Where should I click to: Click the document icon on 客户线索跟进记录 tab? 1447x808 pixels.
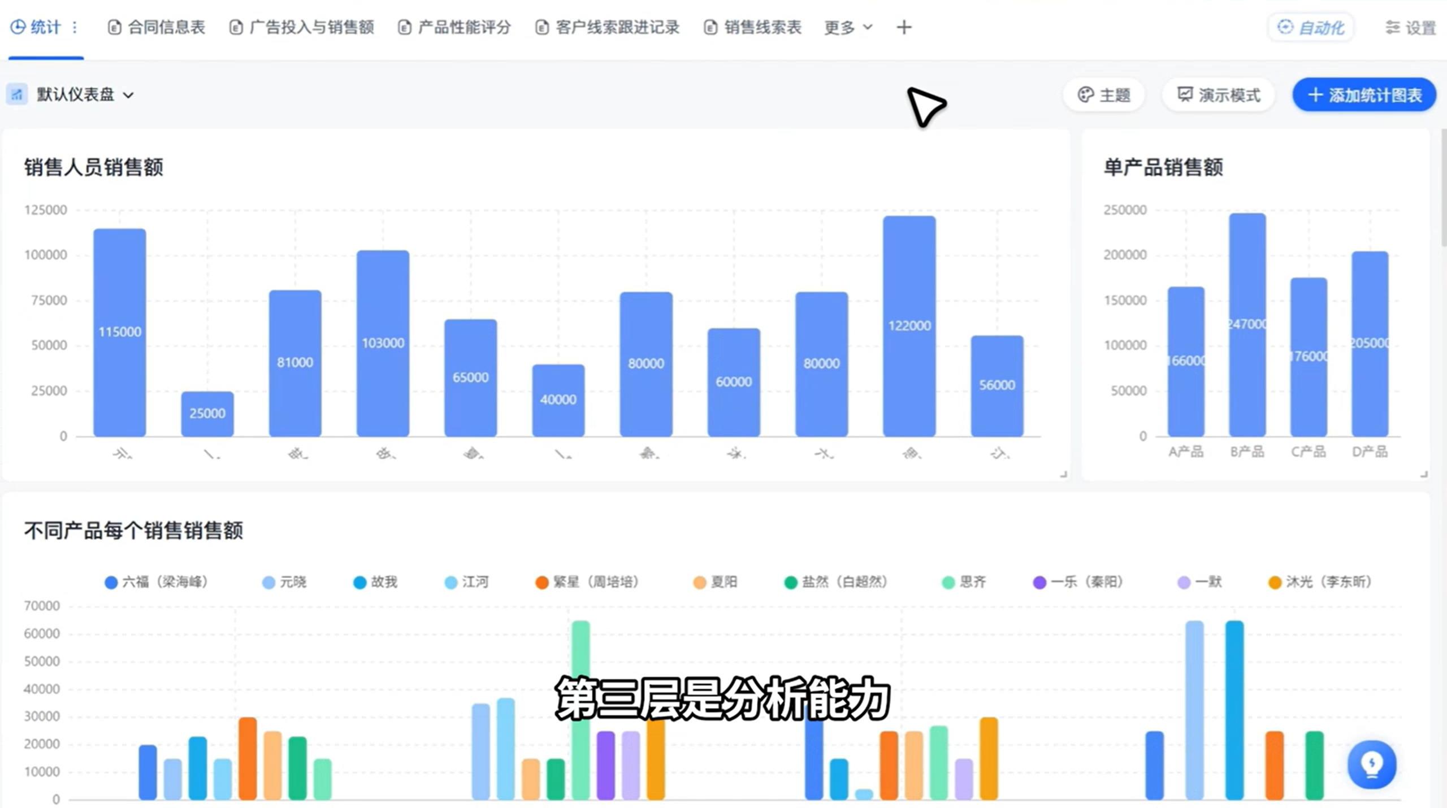point(542,27)
